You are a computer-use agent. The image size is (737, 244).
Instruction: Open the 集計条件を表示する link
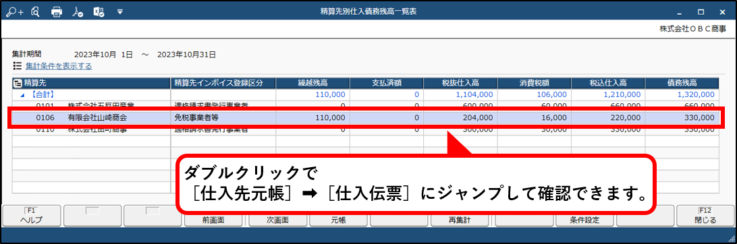click(59, 66)
